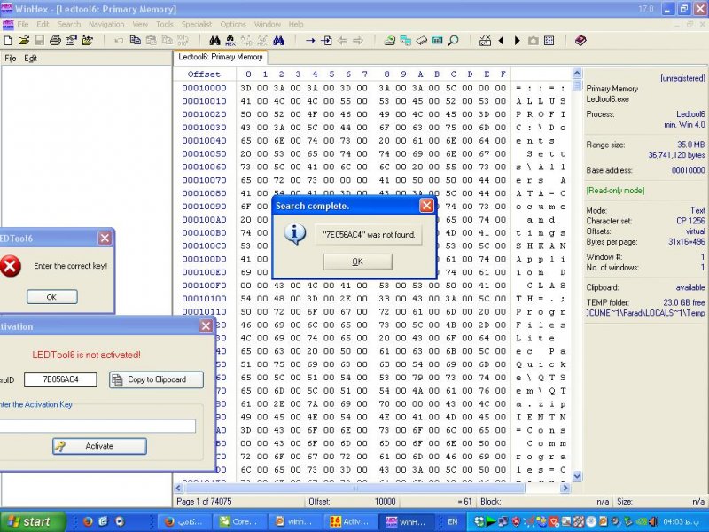This screenshot has width=709, height=532.
Task: Click the Find Text binoculars icon
Action: pos(214,41)
